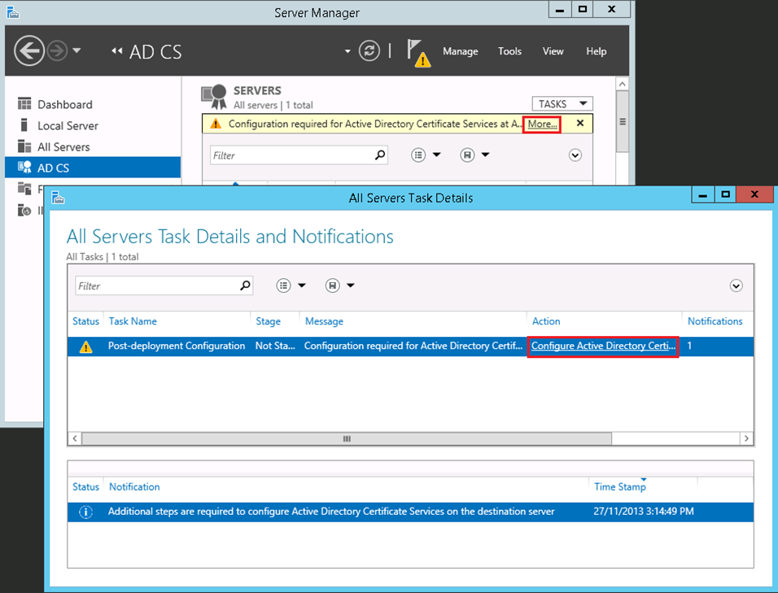Viewport: 778px width, 593px height.
Task: Open the list options icon in Servers tile
Action: tap(418, 155)
